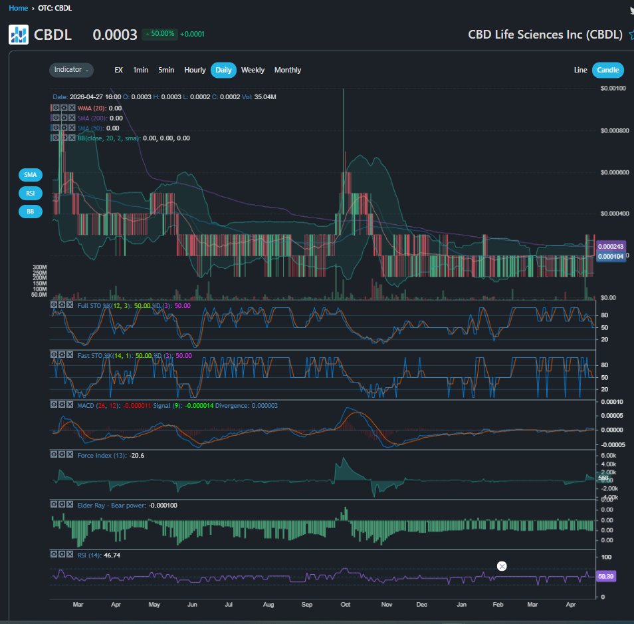The height and width of the screenshot is (624, 634).
Task: Select the Hourly timeframe
Action: click(195, 70)
